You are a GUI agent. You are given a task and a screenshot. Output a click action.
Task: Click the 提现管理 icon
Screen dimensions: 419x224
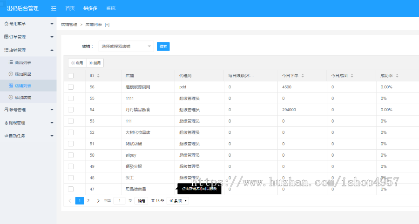7,123
